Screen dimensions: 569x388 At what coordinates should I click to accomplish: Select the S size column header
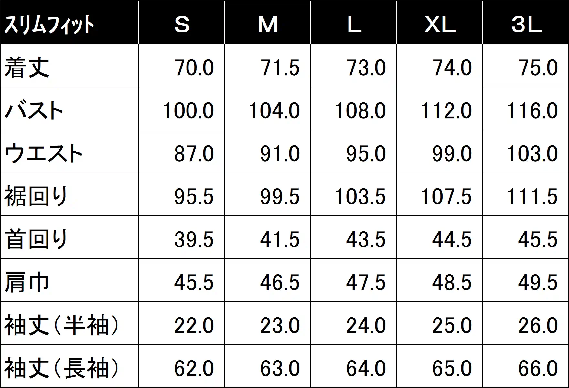pos(182,22)
